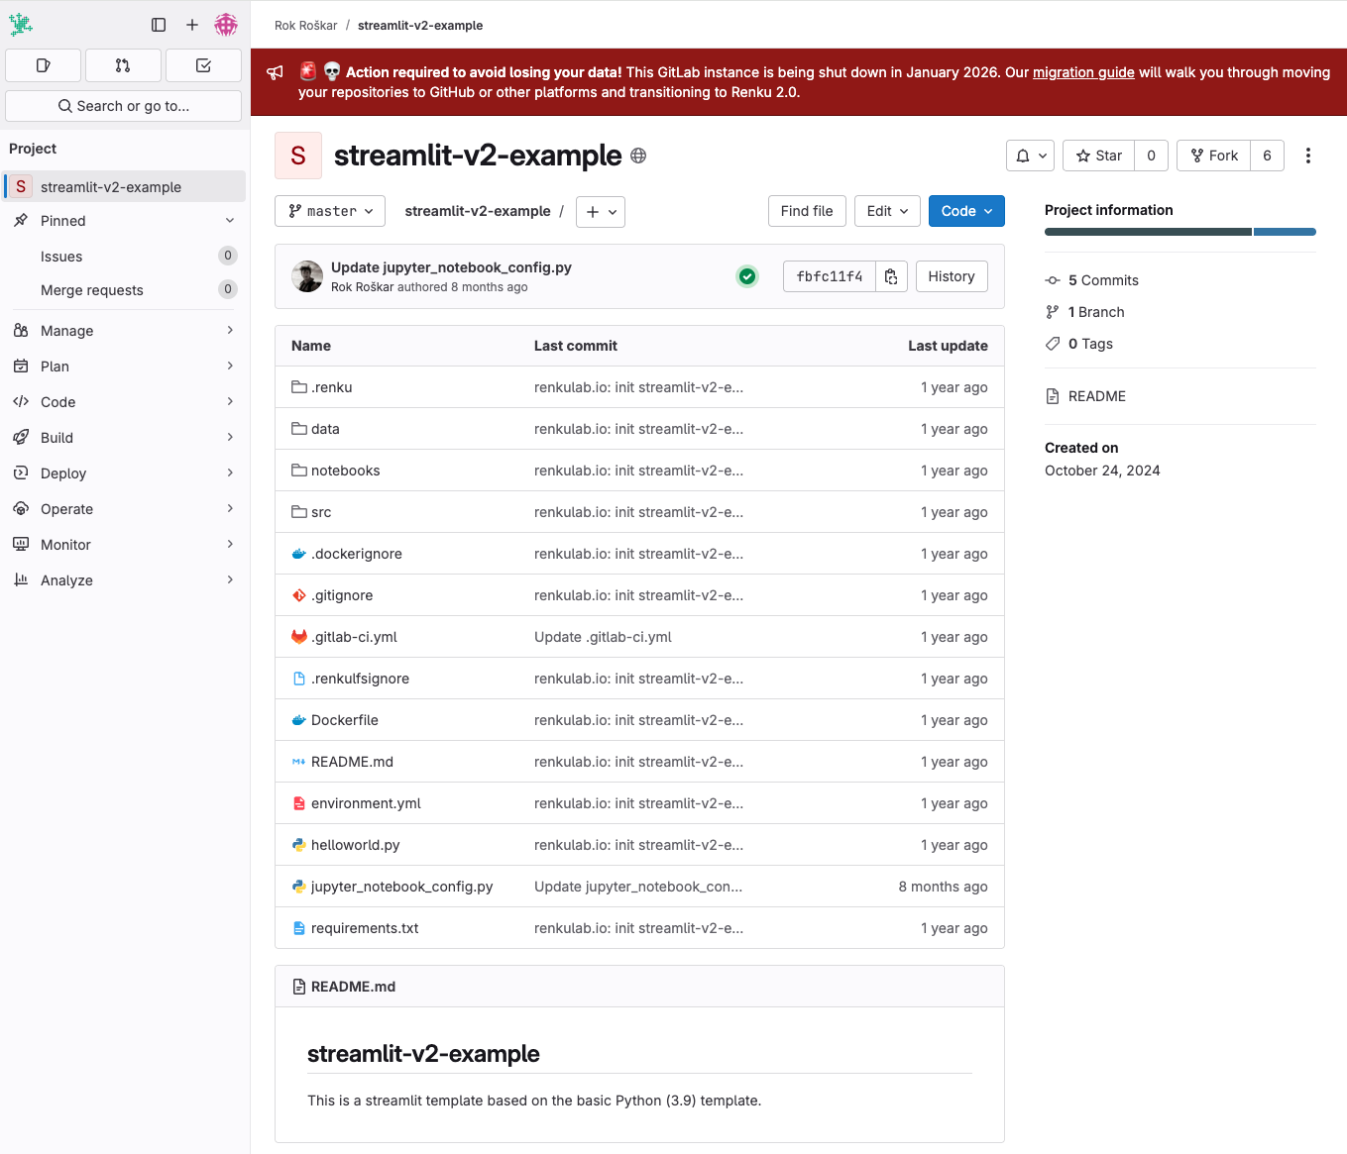Open the fork count 6
Image resolution: width=1347 pixels, height=1154 pixels.
click(x=1267, y=156)
